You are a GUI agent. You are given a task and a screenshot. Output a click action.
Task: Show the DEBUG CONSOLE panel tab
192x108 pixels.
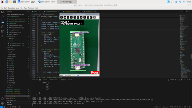point(54,80)
